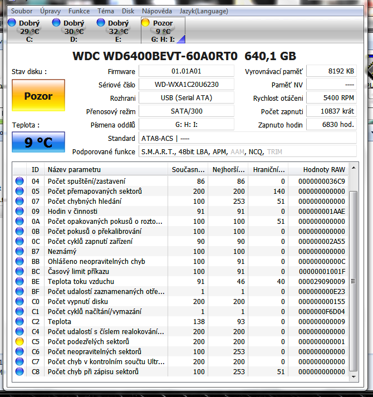Click yellow warning icon for C5 Počet podezřelých sektorů
The width and height of the screenshot is (373, 397).
coord(19,341)
